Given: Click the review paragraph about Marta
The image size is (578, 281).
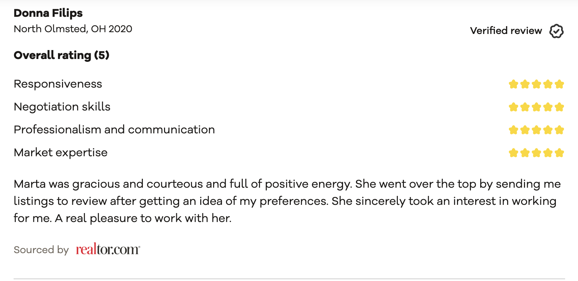Looking at the screenshot, I should click(x=287, y=201).
